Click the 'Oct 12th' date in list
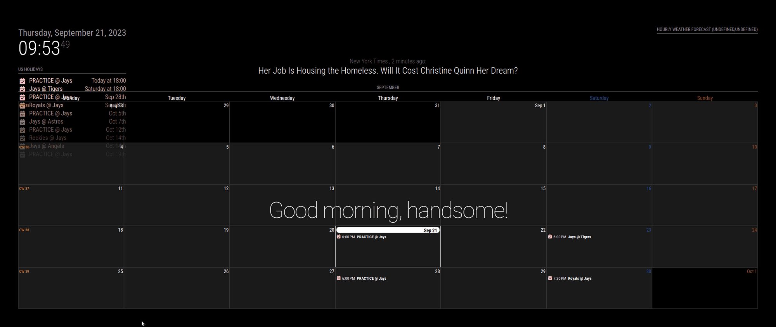776x327 pixels. (116, 130)
